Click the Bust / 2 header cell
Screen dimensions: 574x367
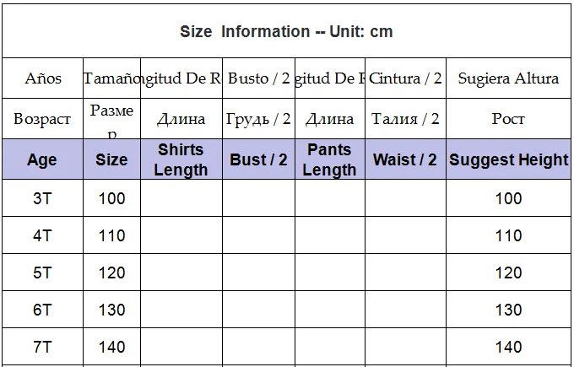(x=258, y=159)
